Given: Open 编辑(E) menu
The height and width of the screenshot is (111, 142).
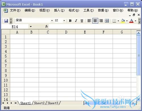Looking at the screenshot, I should [30, 10].
